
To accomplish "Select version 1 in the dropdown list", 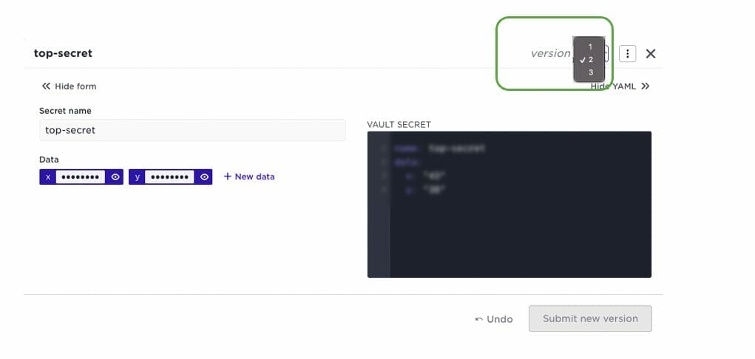I will pyautogui.click(x=589, y=47).
